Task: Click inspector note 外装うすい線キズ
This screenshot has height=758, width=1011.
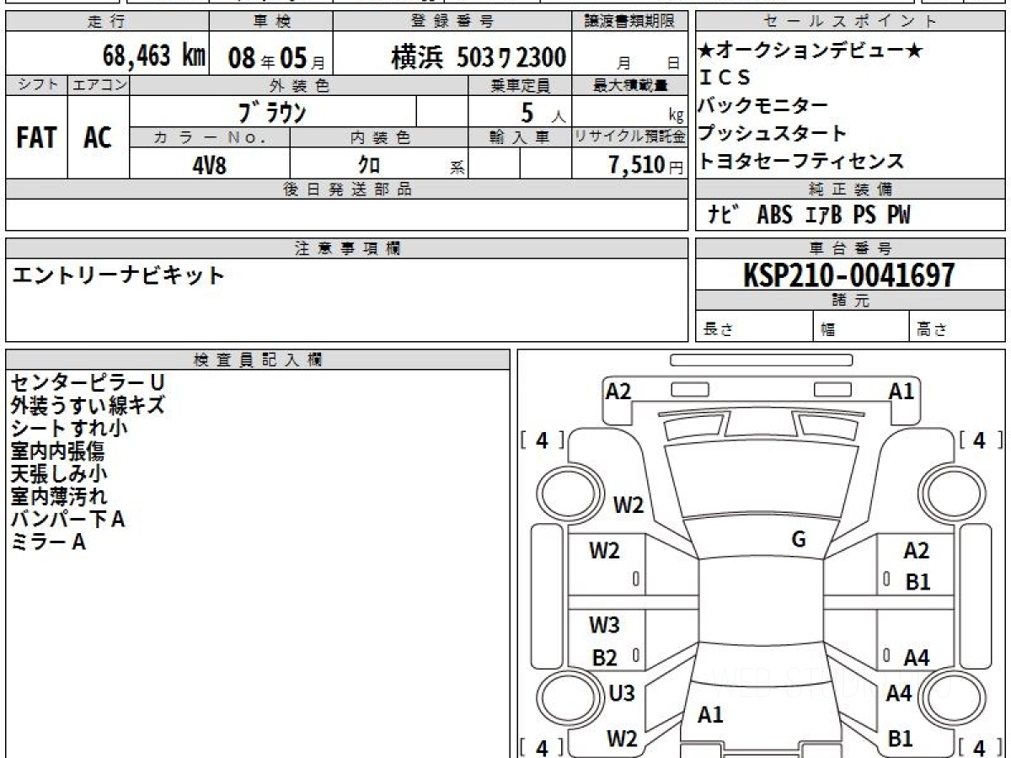Action: [88, 405]
